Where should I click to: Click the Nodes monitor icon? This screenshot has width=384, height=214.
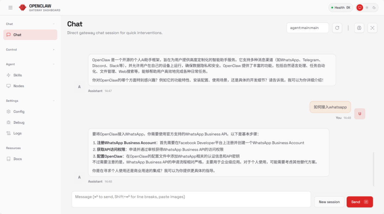click(x=9, y=86)
